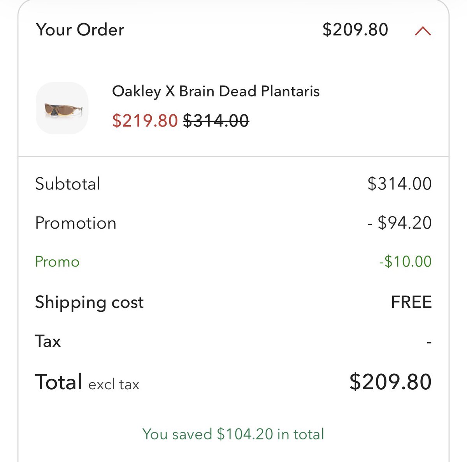Viewport: 467px width, 462px height.
Task: Select the $209.80 amount in the order header
Action: click(x=355, y=30)
